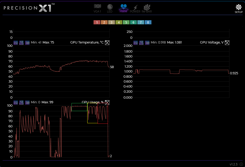Click the Max: 99 usage reading
Image resolution: width=245 pixels, height=167 pixels.
tap(47, 102)
